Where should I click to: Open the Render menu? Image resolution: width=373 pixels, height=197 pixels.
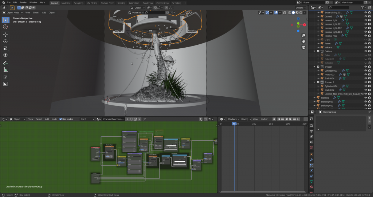[x=23, y=3]
